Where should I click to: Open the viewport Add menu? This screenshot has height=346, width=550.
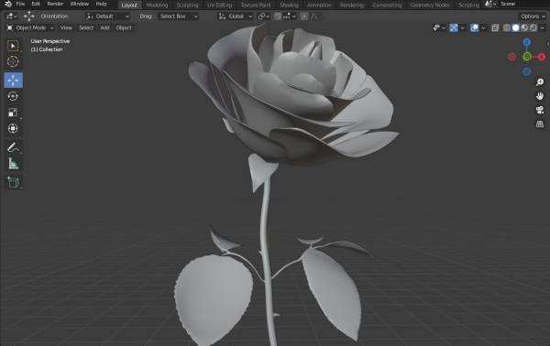(104, 27)
